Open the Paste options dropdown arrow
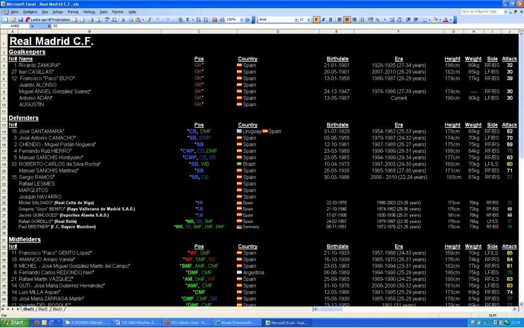This screenshot has width=524, height=328. pyautogui.click(x=143, y=20)
